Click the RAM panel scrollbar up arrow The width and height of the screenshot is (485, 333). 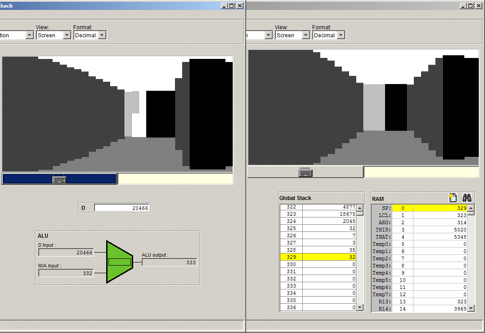[471, 208]
